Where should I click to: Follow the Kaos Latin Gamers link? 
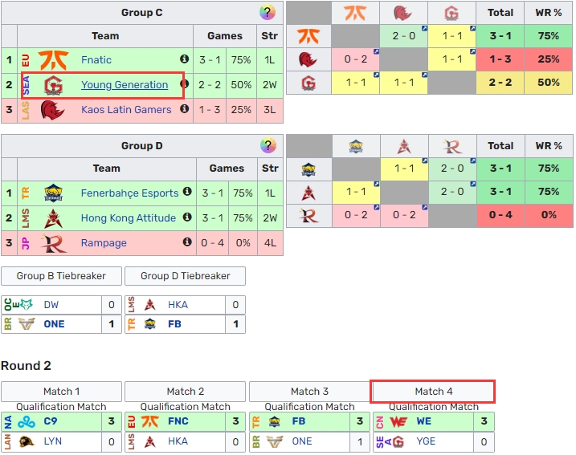126,110
